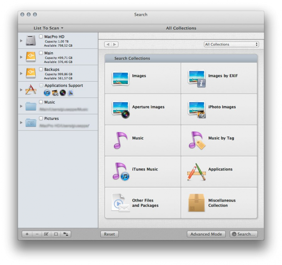Image resolution: width=282 pixels, height=265 pixels.
Task: Go back with the left arrow button
Action: point(108,44)
